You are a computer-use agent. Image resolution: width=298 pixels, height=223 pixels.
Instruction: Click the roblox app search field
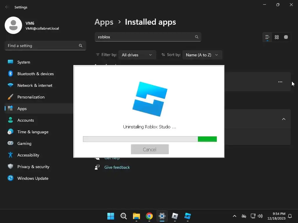tap(148, 37)
